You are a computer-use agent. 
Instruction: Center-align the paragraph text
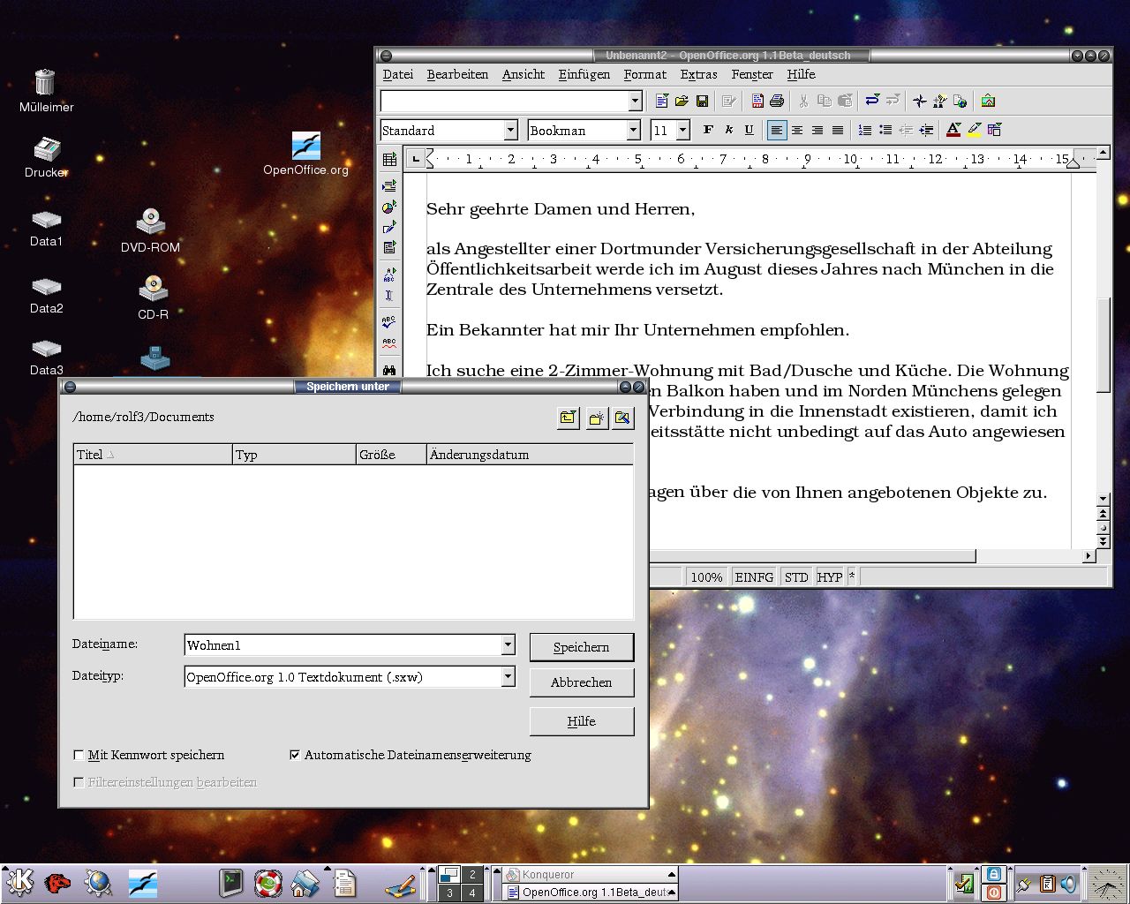[797, 131]
